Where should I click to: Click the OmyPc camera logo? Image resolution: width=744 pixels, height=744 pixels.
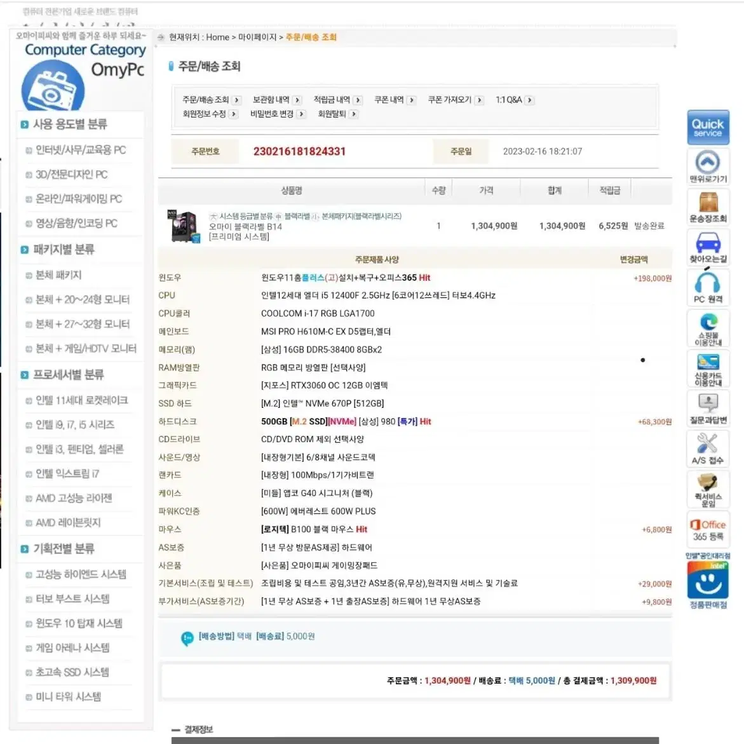coord(53,86)
